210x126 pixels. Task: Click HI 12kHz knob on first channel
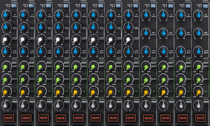pyautogui.click(x=6, y=15)
